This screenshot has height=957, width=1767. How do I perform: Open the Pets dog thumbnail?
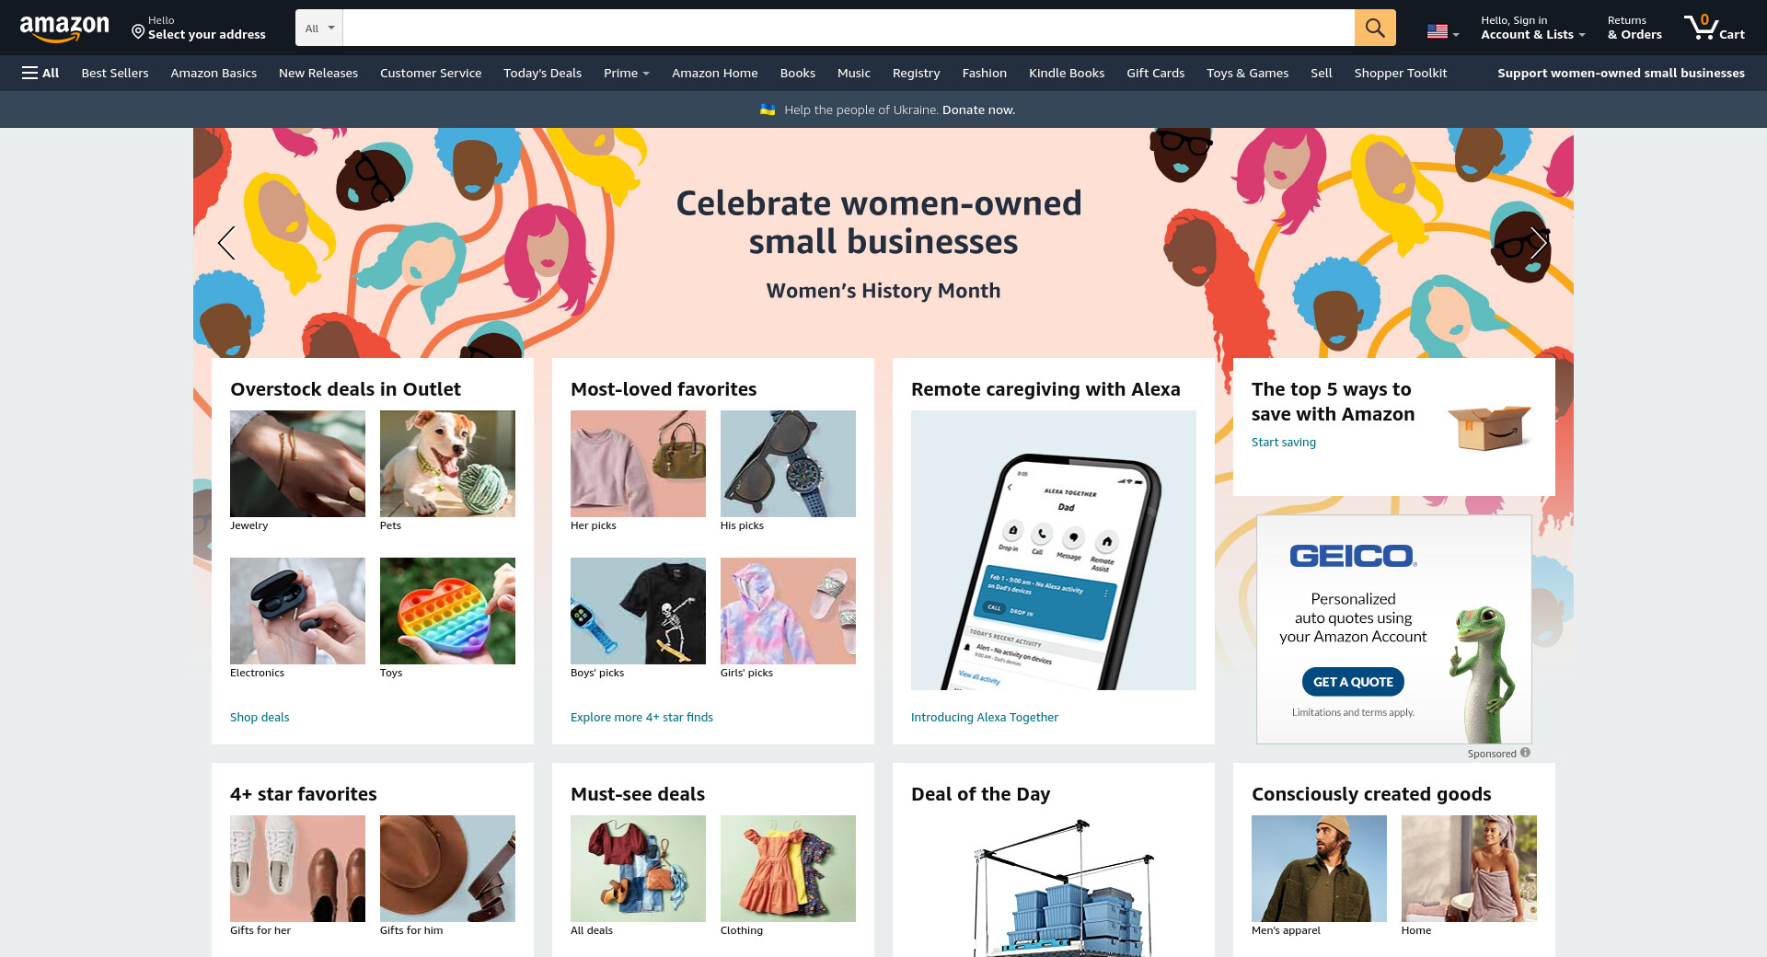click(447, 464)
